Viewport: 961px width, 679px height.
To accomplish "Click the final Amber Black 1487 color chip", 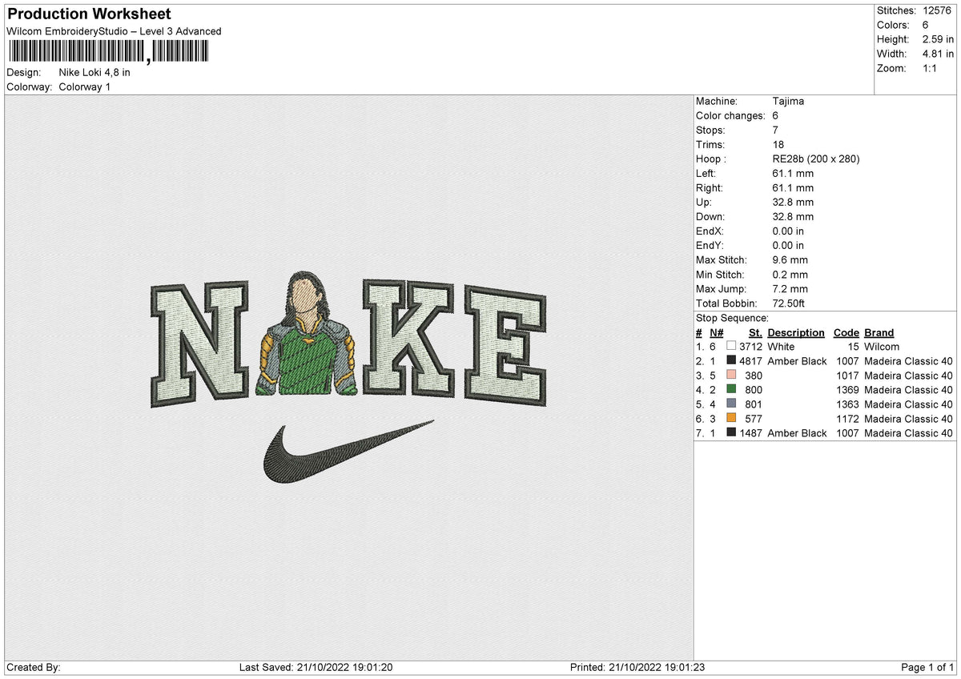I will [x=730, y=433].
